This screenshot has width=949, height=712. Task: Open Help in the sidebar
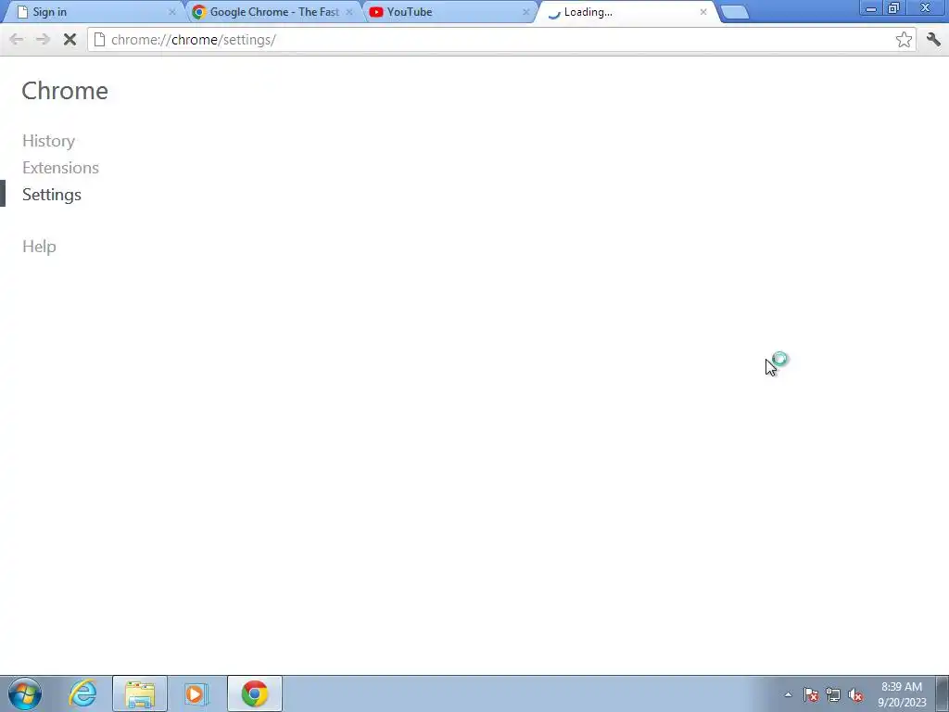pyautogui.click(x=39, y=247)
